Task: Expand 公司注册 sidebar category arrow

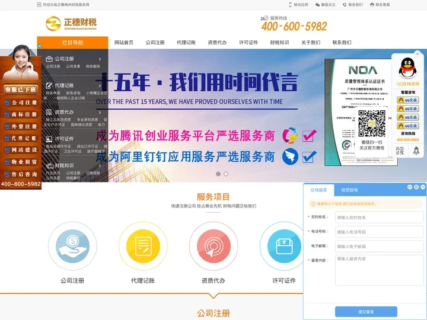Action: coord(100,59)
